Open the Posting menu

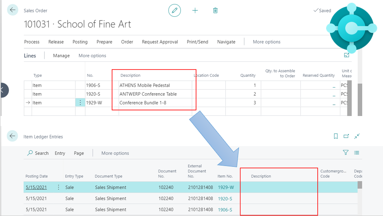[80, 42]
